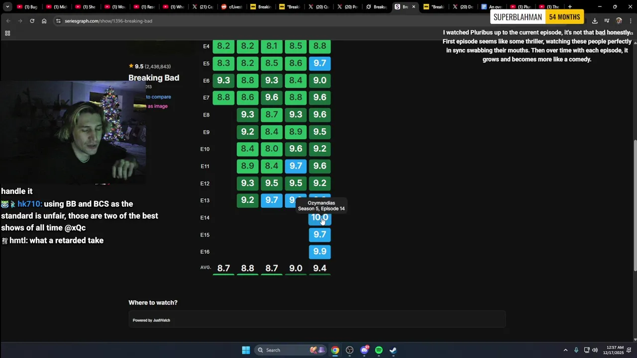The image size is (637, 358).
Task: Click the microphone tray icon
Action: click(x=576, y=350)
